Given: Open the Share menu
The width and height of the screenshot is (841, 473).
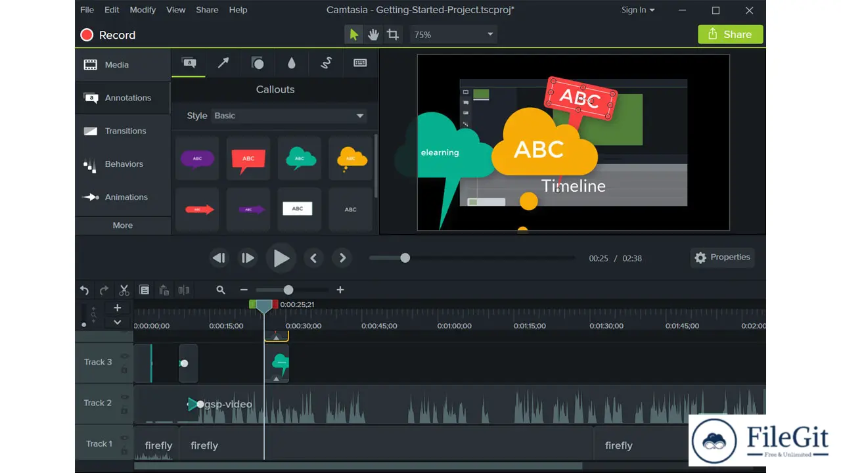Looking at the screenshot, I should 207,10.
